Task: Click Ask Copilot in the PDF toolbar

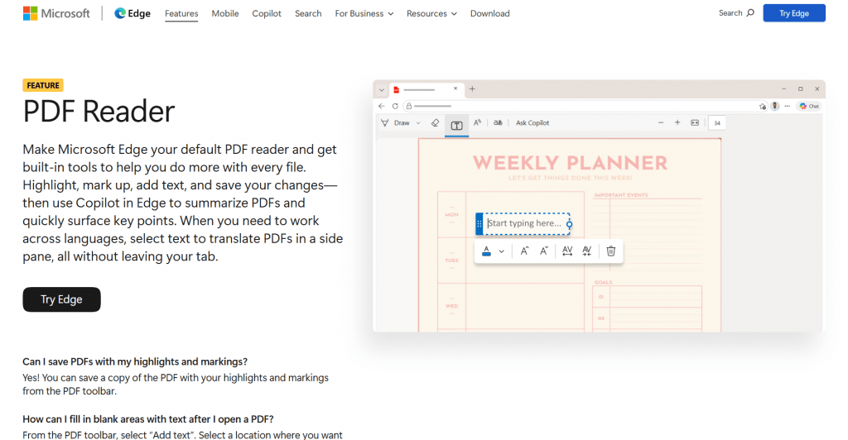Action: point(532,123)
